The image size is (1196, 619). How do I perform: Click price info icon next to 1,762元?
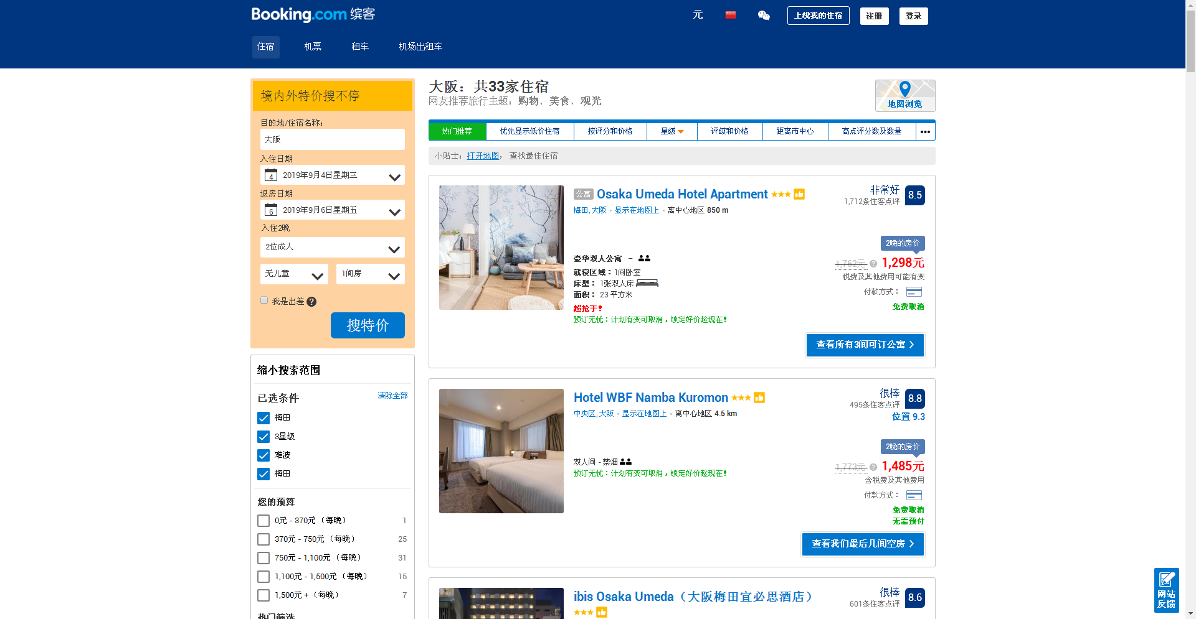coord(873,264)
